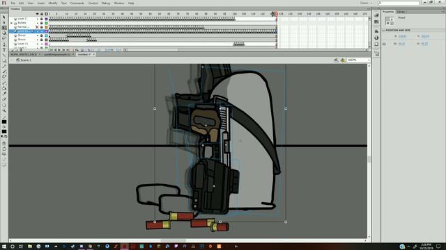Click the Snap to Objects magnet option
This screenshot has width=446, height=250.
tap(4, 144)
